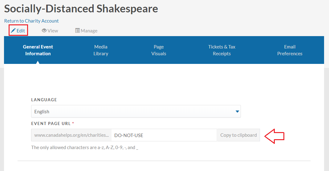Click the greyed canadahelps.org URL prefix
Screen dimensions: 329x171
click(71, 135)
